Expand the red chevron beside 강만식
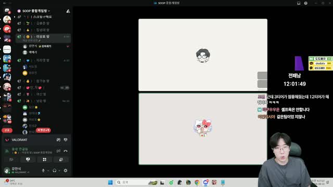 click(68, 46)
